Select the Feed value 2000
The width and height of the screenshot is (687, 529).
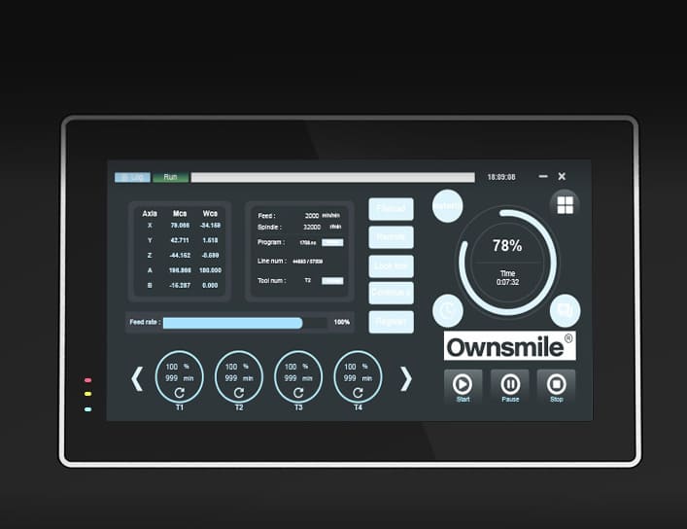(312, 216)
